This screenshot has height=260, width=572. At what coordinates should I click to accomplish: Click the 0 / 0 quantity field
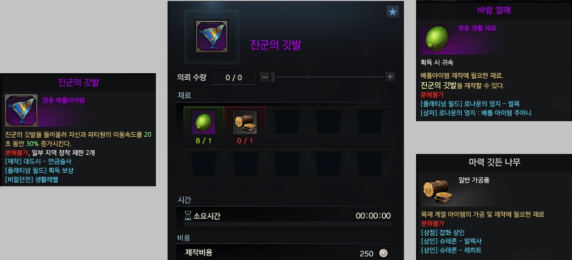tap(233, 77)
